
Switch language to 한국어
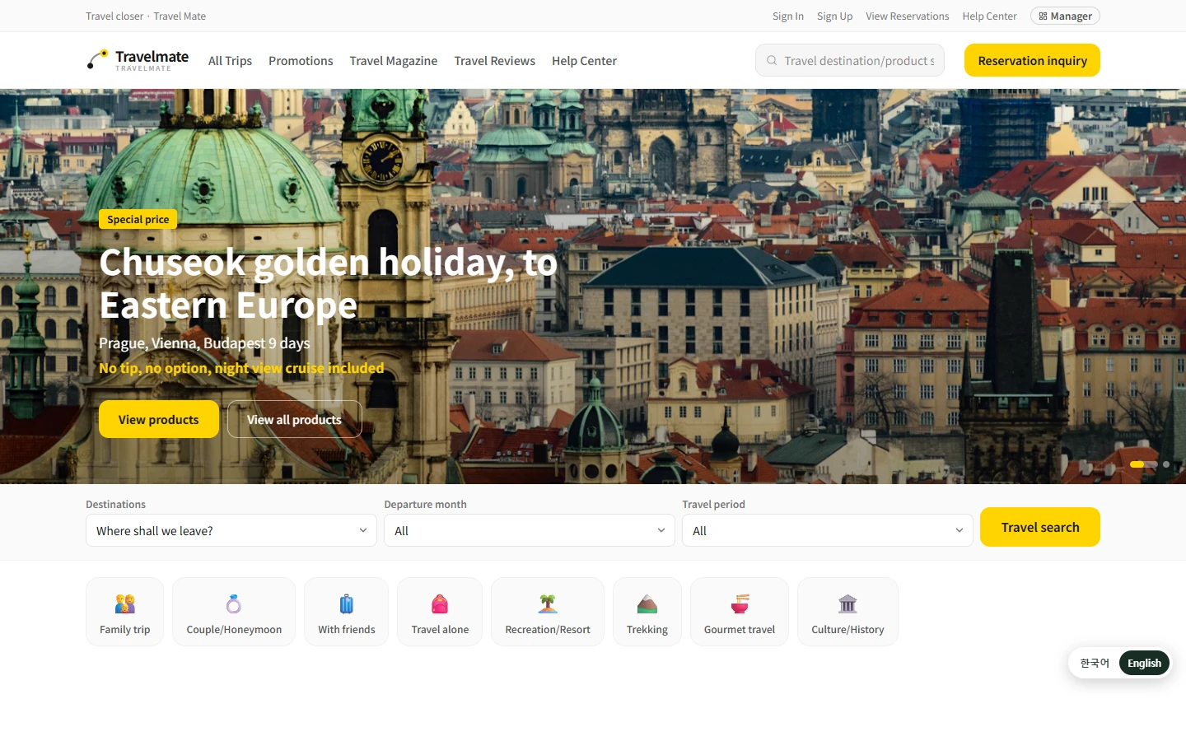click(1095, 663)
